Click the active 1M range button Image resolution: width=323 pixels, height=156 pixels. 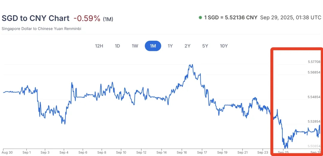[153, 46]
